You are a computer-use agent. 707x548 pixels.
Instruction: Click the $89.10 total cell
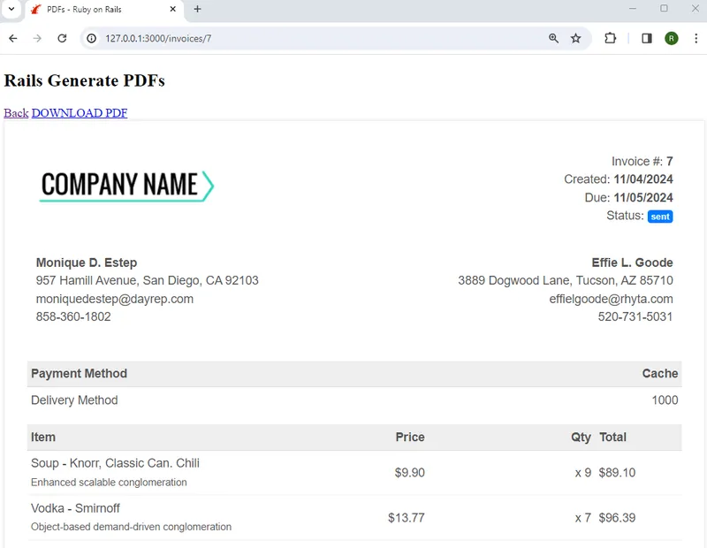tap(617, 472)
